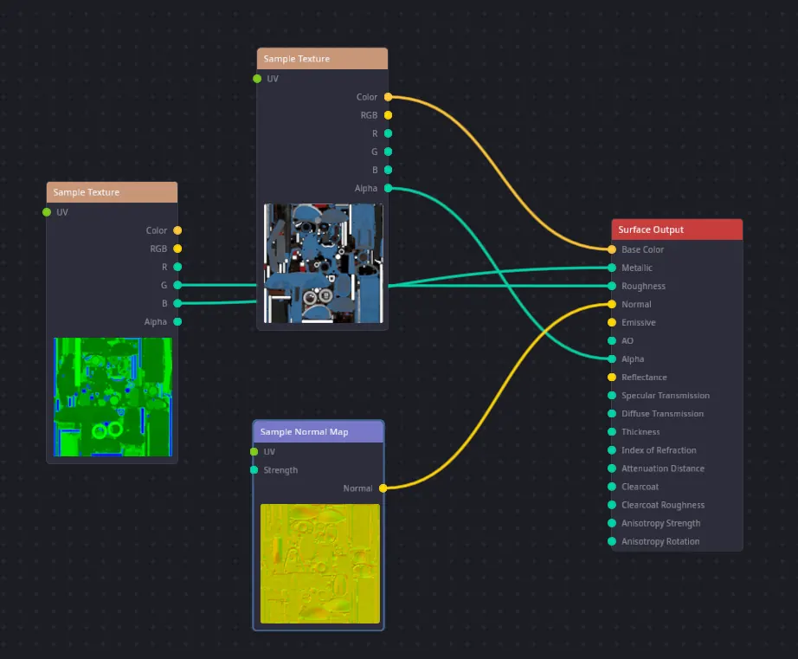Click the R output port on the left Sample Texture node

pyautogui.click(x=177, y=267)
